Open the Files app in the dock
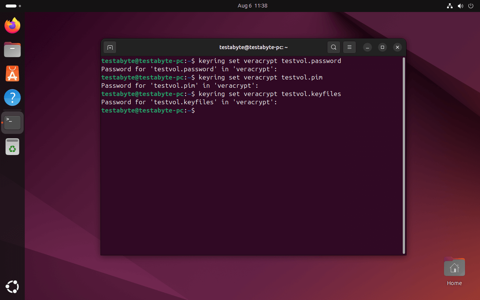Image resolution: width=480 pixels, height=300 pixels. coord(12,49)
